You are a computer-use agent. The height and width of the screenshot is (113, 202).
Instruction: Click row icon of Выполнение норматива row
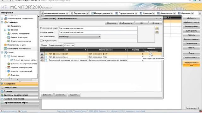[42, 60]
